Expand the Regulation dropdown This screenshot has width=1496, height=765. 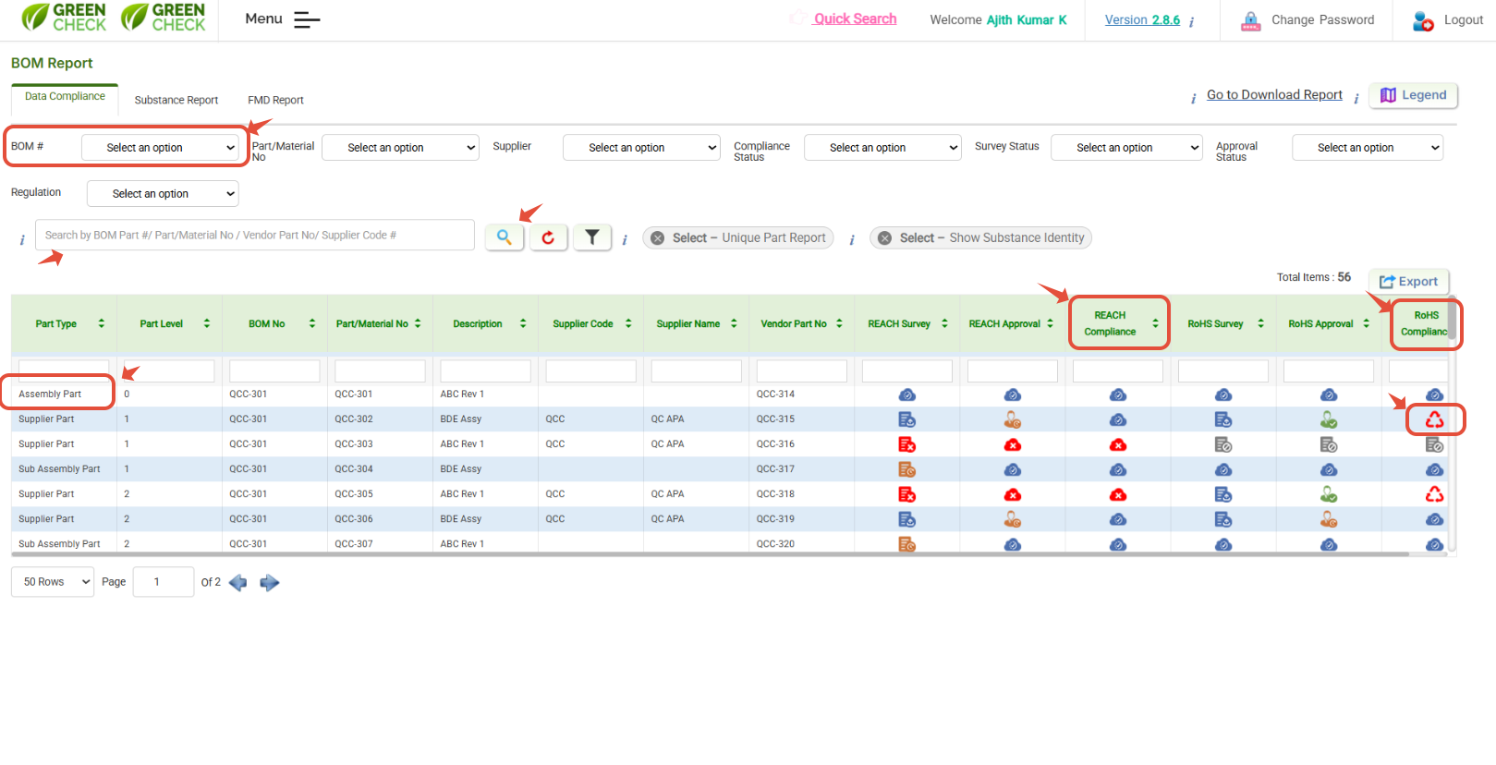[x=163, y=194]
